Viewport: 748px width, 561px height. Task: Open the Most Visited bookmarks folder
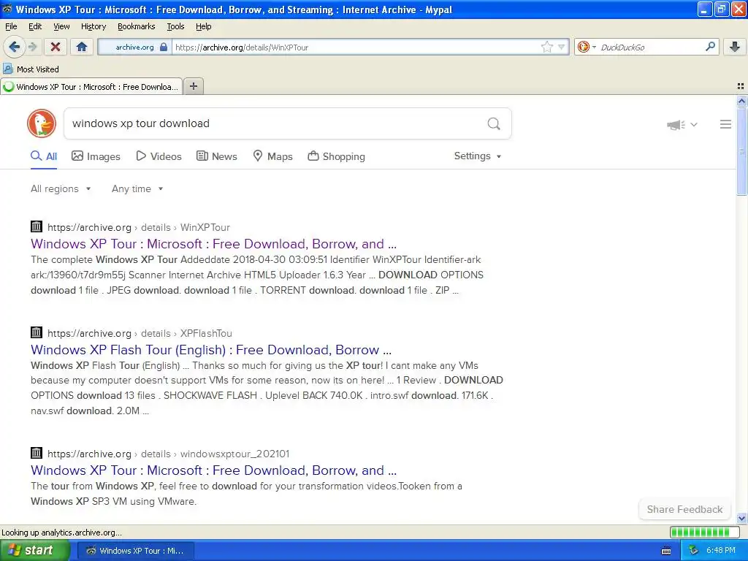pyautogui.click(x=31, y=69)
